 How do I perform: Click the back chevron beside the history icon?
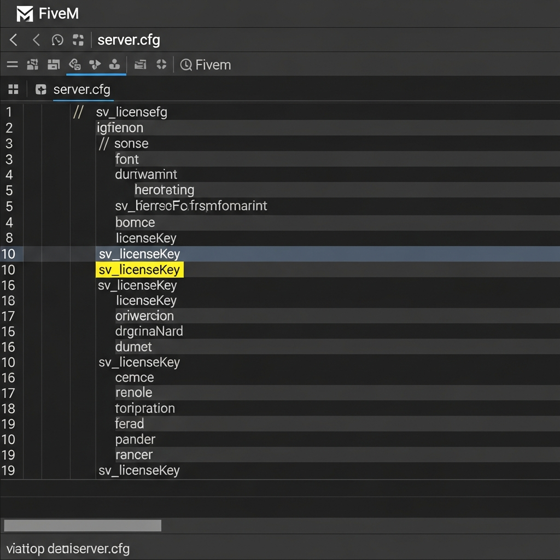(x=36, y=39)
